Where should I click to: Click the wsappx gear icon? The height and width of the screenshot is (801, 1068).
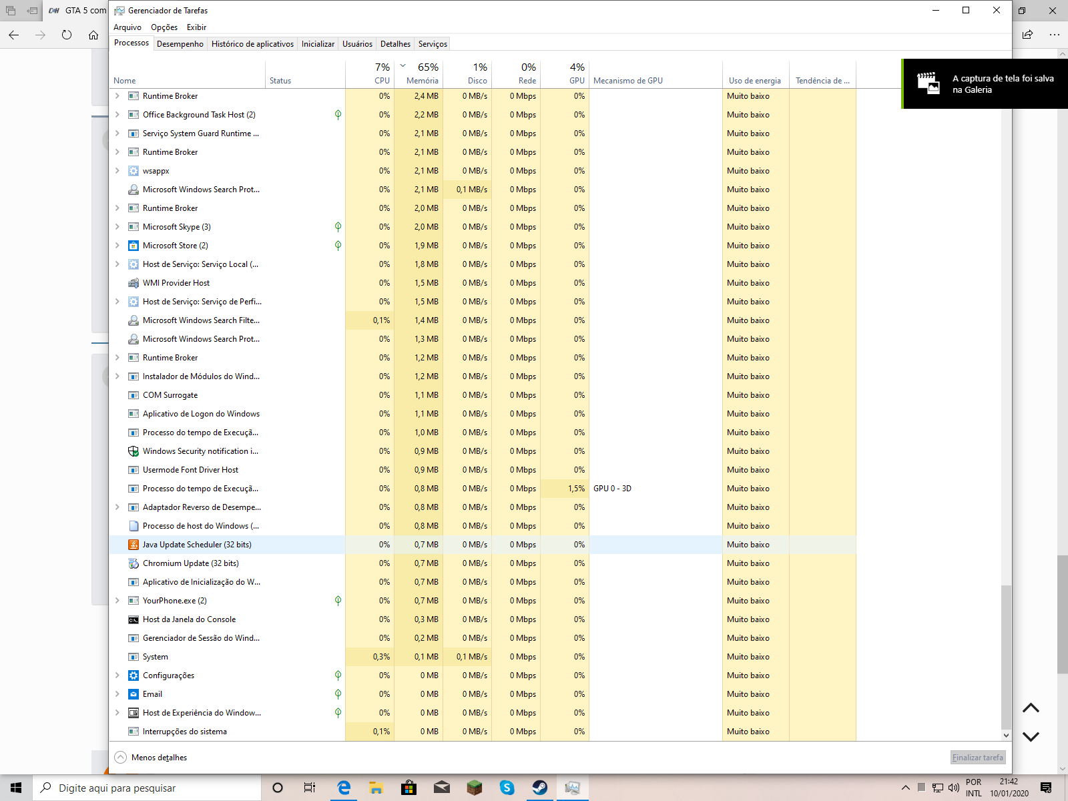coord(133,171)
